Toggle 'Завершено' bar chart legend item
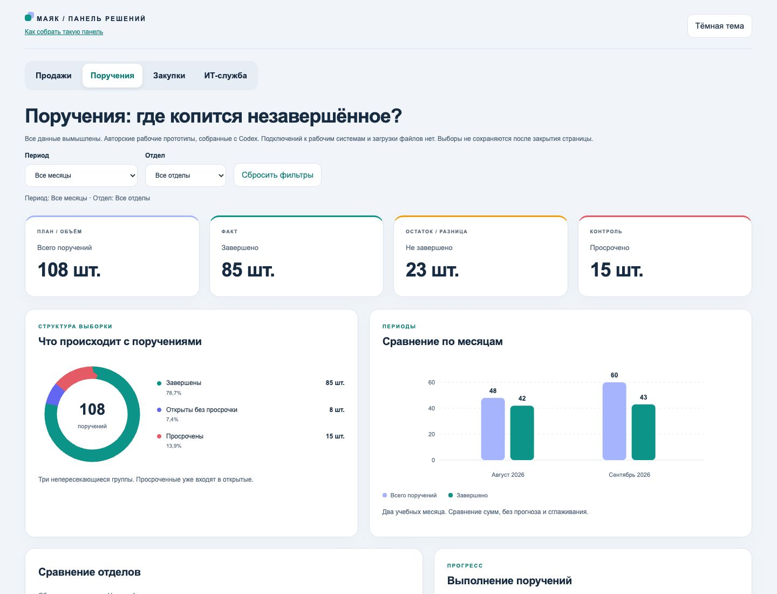777x594 pixels. (x=468, y=495)
